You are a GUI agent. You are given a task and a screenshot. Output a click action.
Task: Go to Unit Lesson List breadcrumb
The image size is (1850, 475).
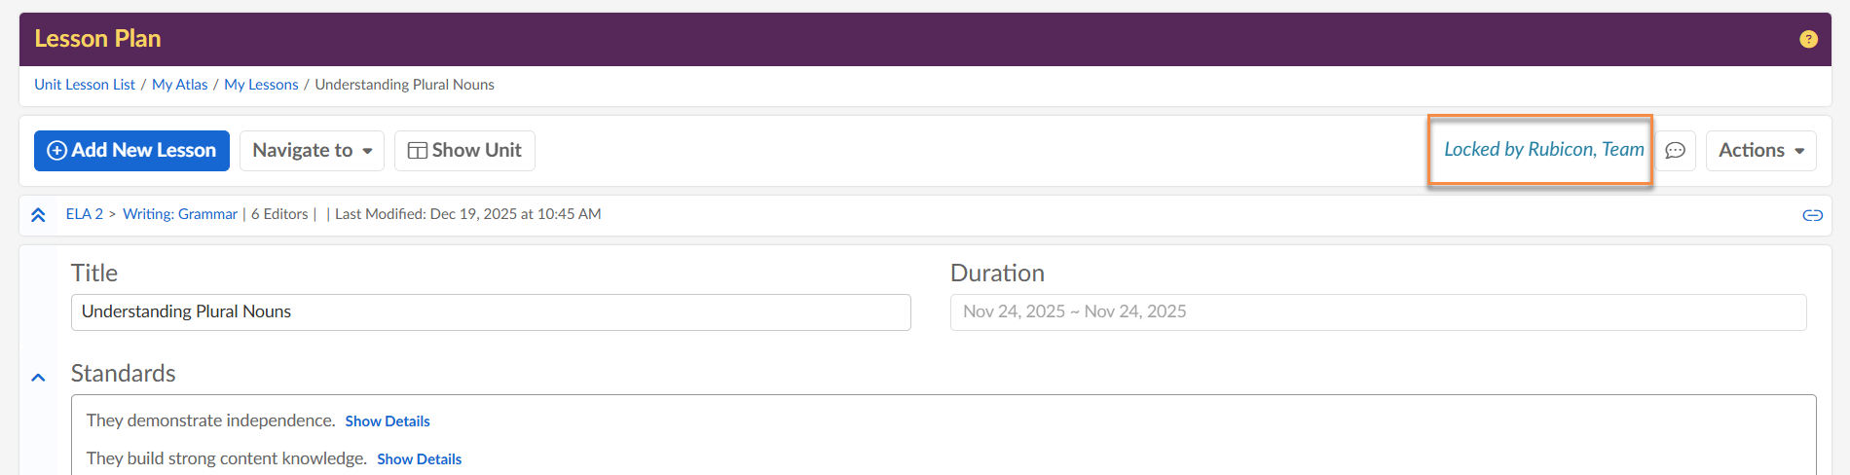click(x=85, y=85)
